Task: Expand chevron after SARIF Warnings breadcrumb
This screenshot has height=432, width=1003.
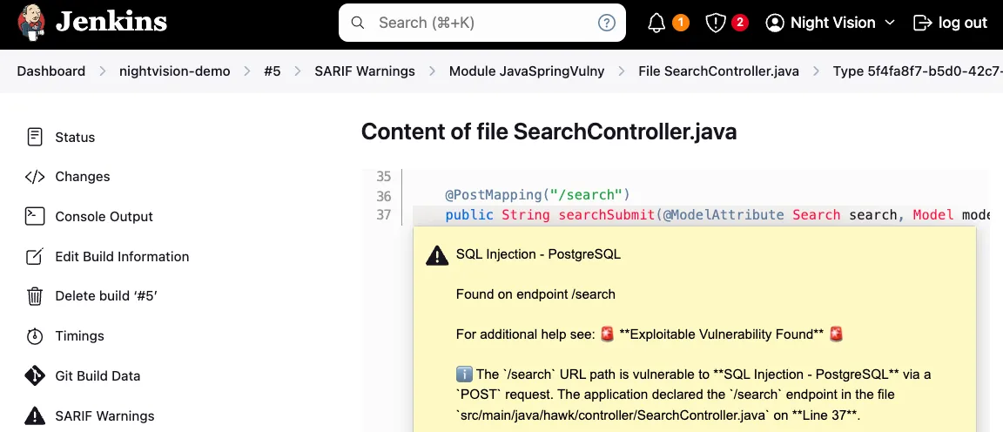Action: 433,71
